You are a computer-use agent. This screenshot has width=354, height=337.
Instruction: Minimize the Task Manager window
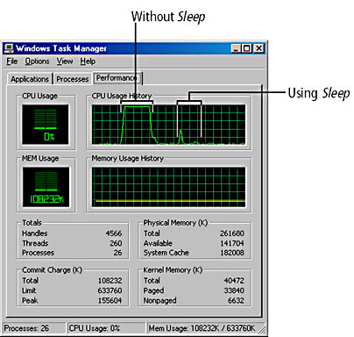click(x=236, y=48)
